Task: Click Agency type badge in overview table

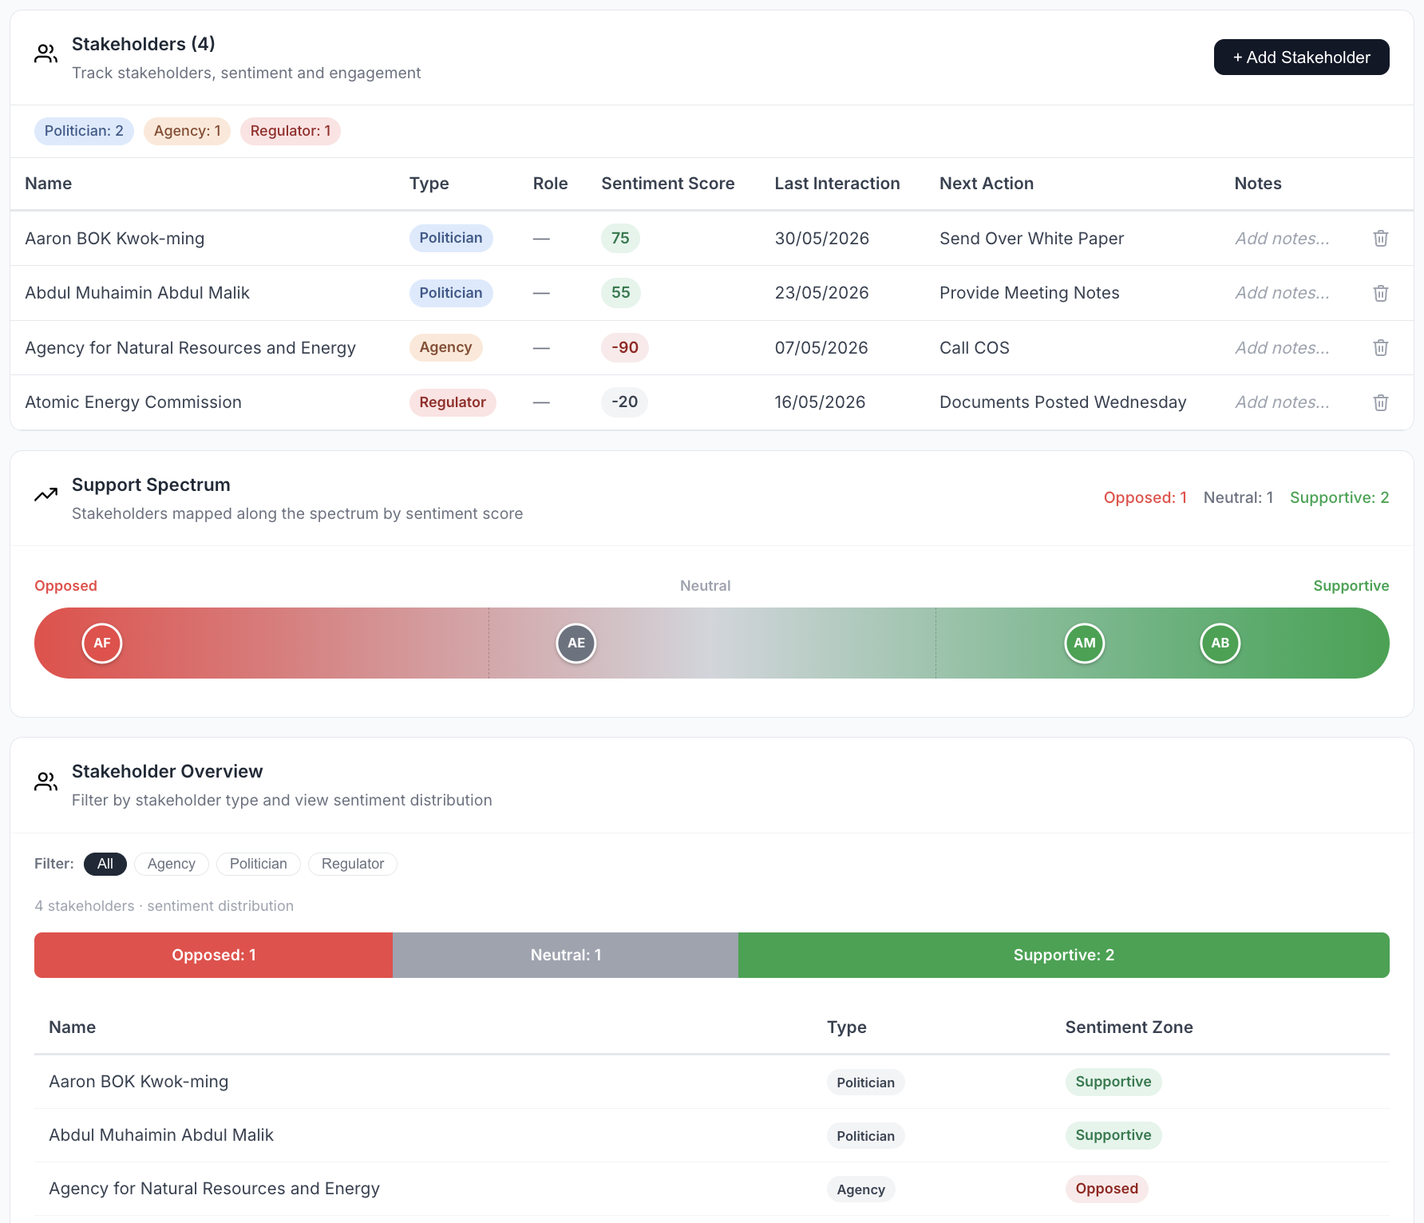Action: (x=861, y=1189)
